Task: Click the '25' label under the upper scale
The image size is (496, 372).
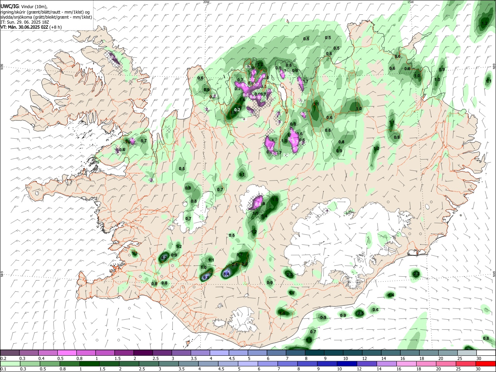Action: point(460,358)
